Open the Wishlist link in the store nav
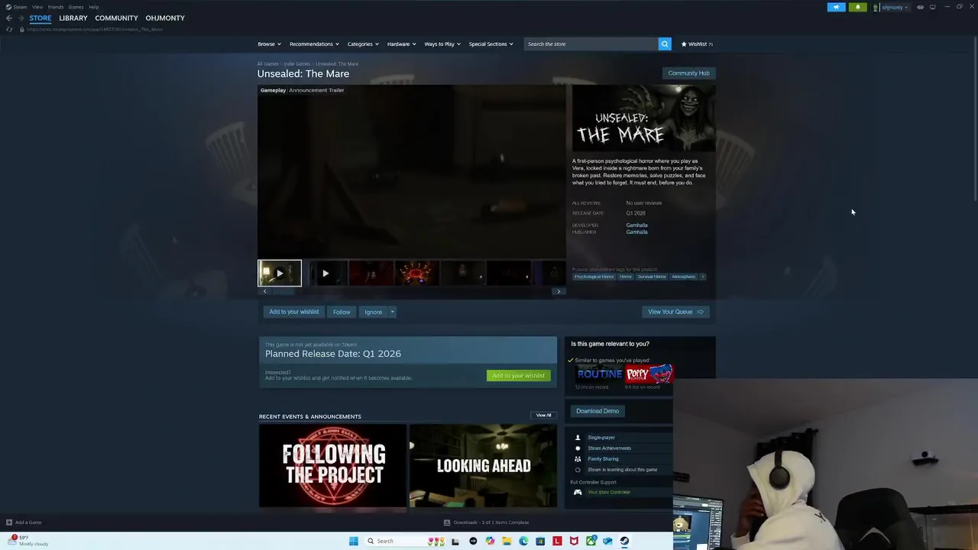Image resolution: width=978 pixels, height=550 pixels. [697, 44]
